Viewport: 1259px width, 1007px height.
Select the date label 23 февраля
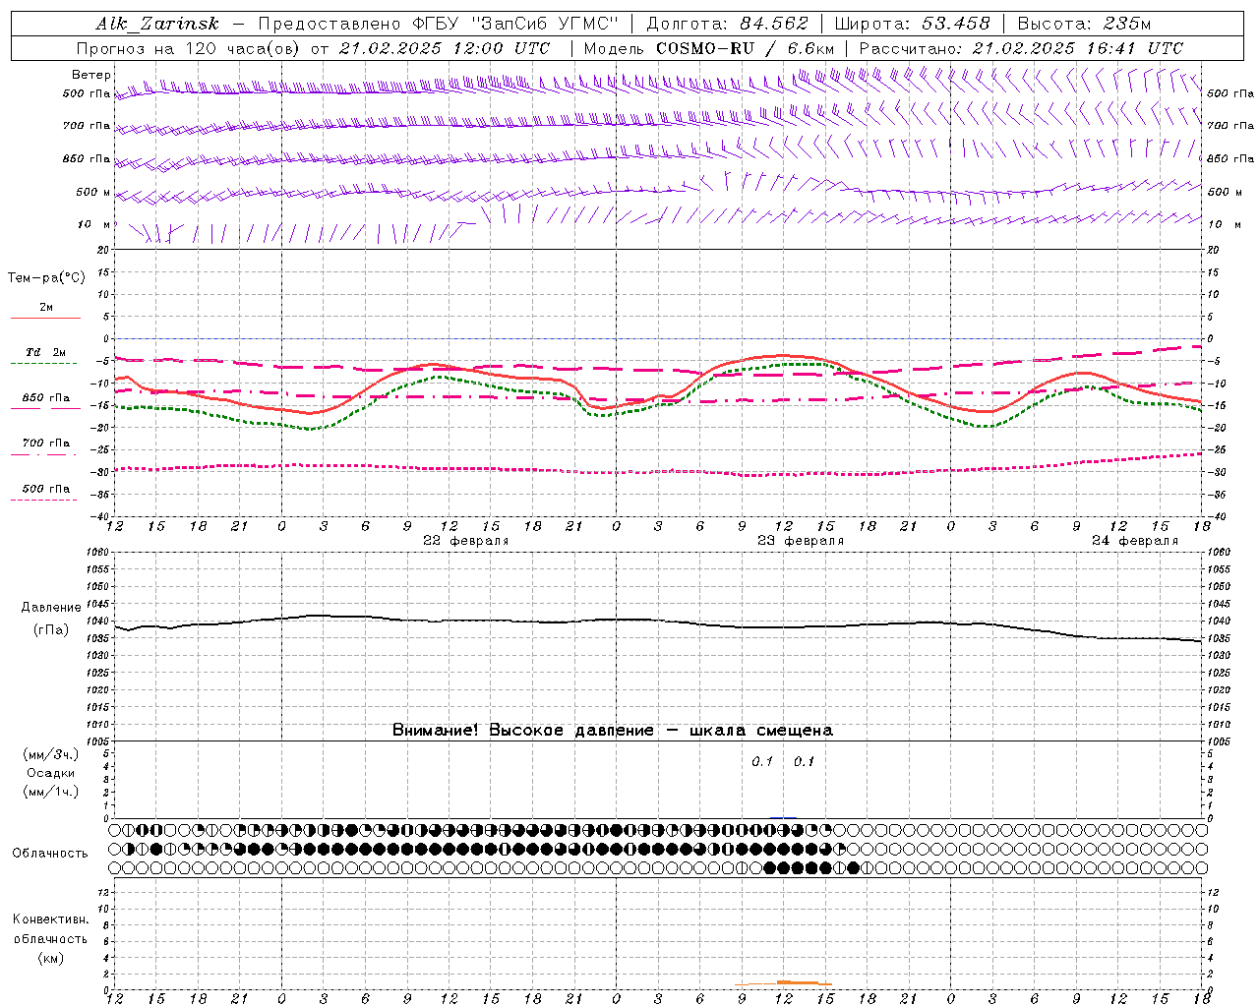[801, 541]
